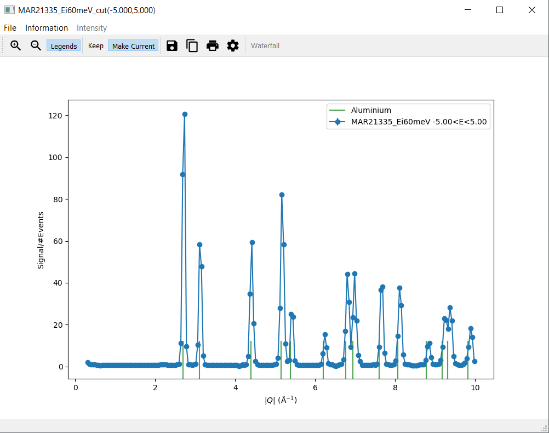Click the window title bar app icon
This screenshot has height=433, width=549.
(9, 10)
